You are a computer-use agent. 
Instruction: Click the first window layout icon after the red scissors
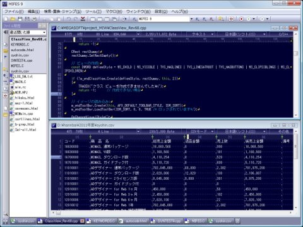[x=93, y=19]
